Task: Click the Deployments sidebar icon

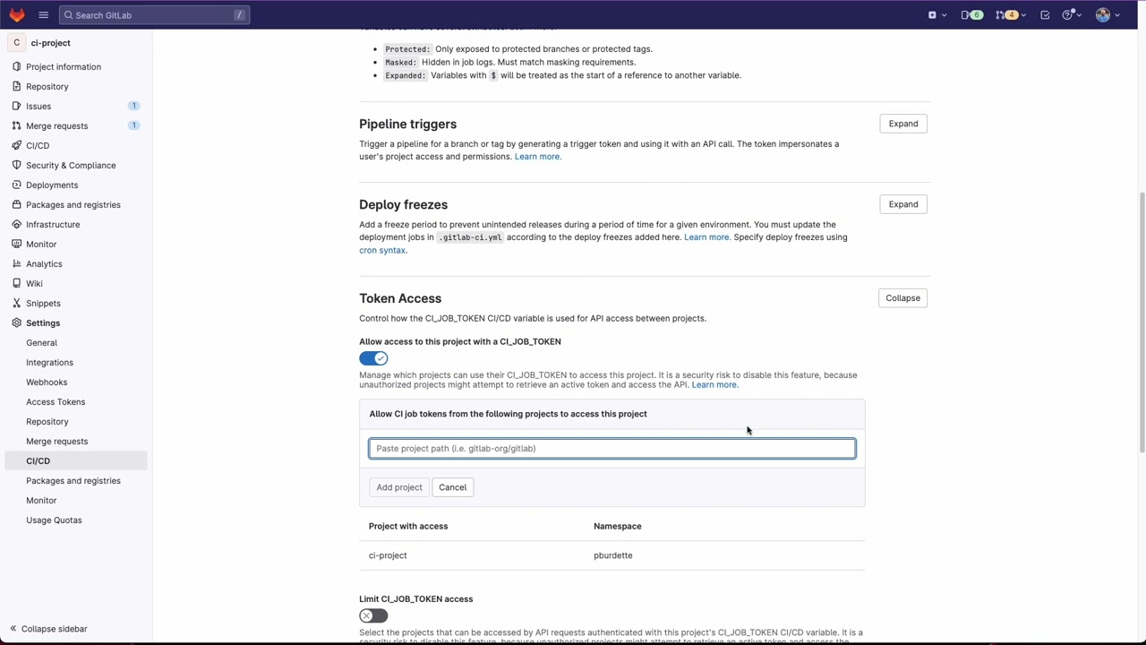Action: [x=16, y=185]
